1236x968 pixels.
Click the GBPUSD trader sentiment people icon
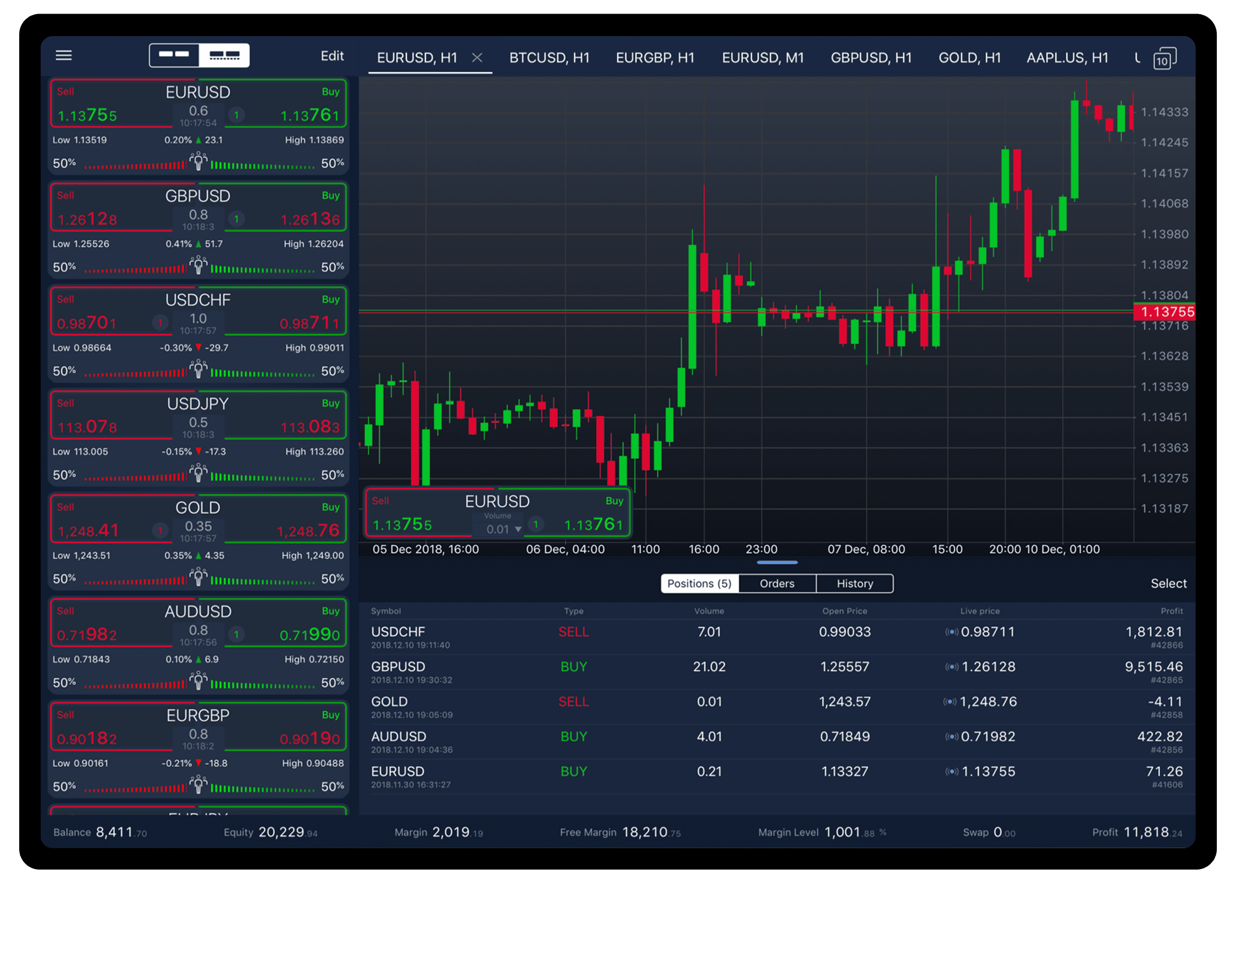(198, 266)
